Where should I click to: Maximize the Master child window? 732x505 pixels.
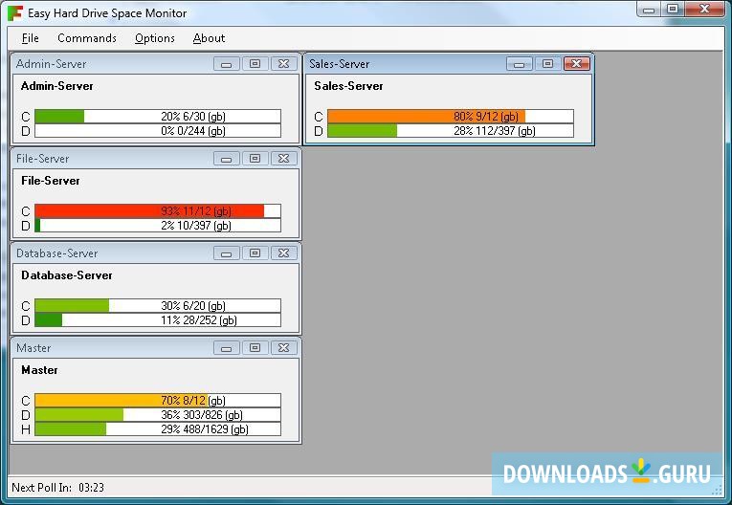(x=255, y=348)
